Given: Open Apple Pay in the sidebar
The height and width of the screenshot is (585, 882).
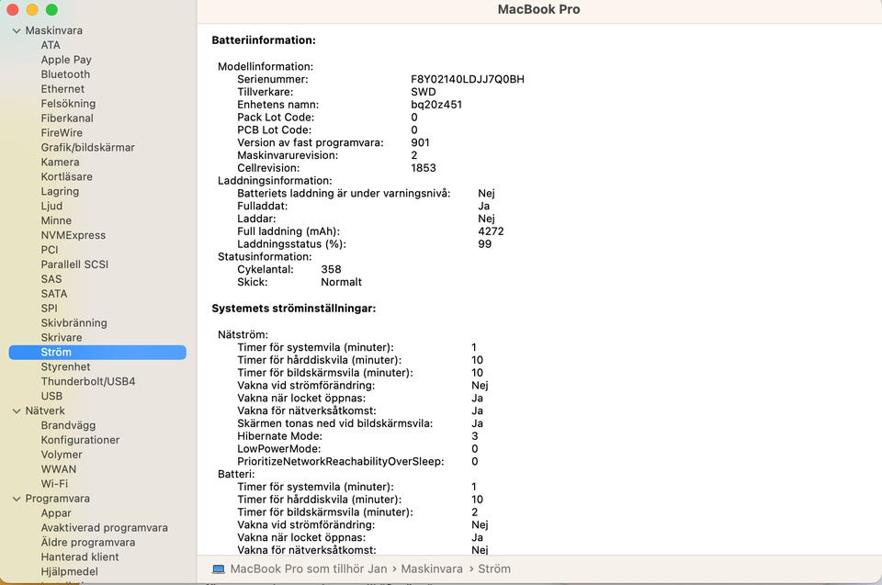Looking at the screenshot, I should coord(66,60).
